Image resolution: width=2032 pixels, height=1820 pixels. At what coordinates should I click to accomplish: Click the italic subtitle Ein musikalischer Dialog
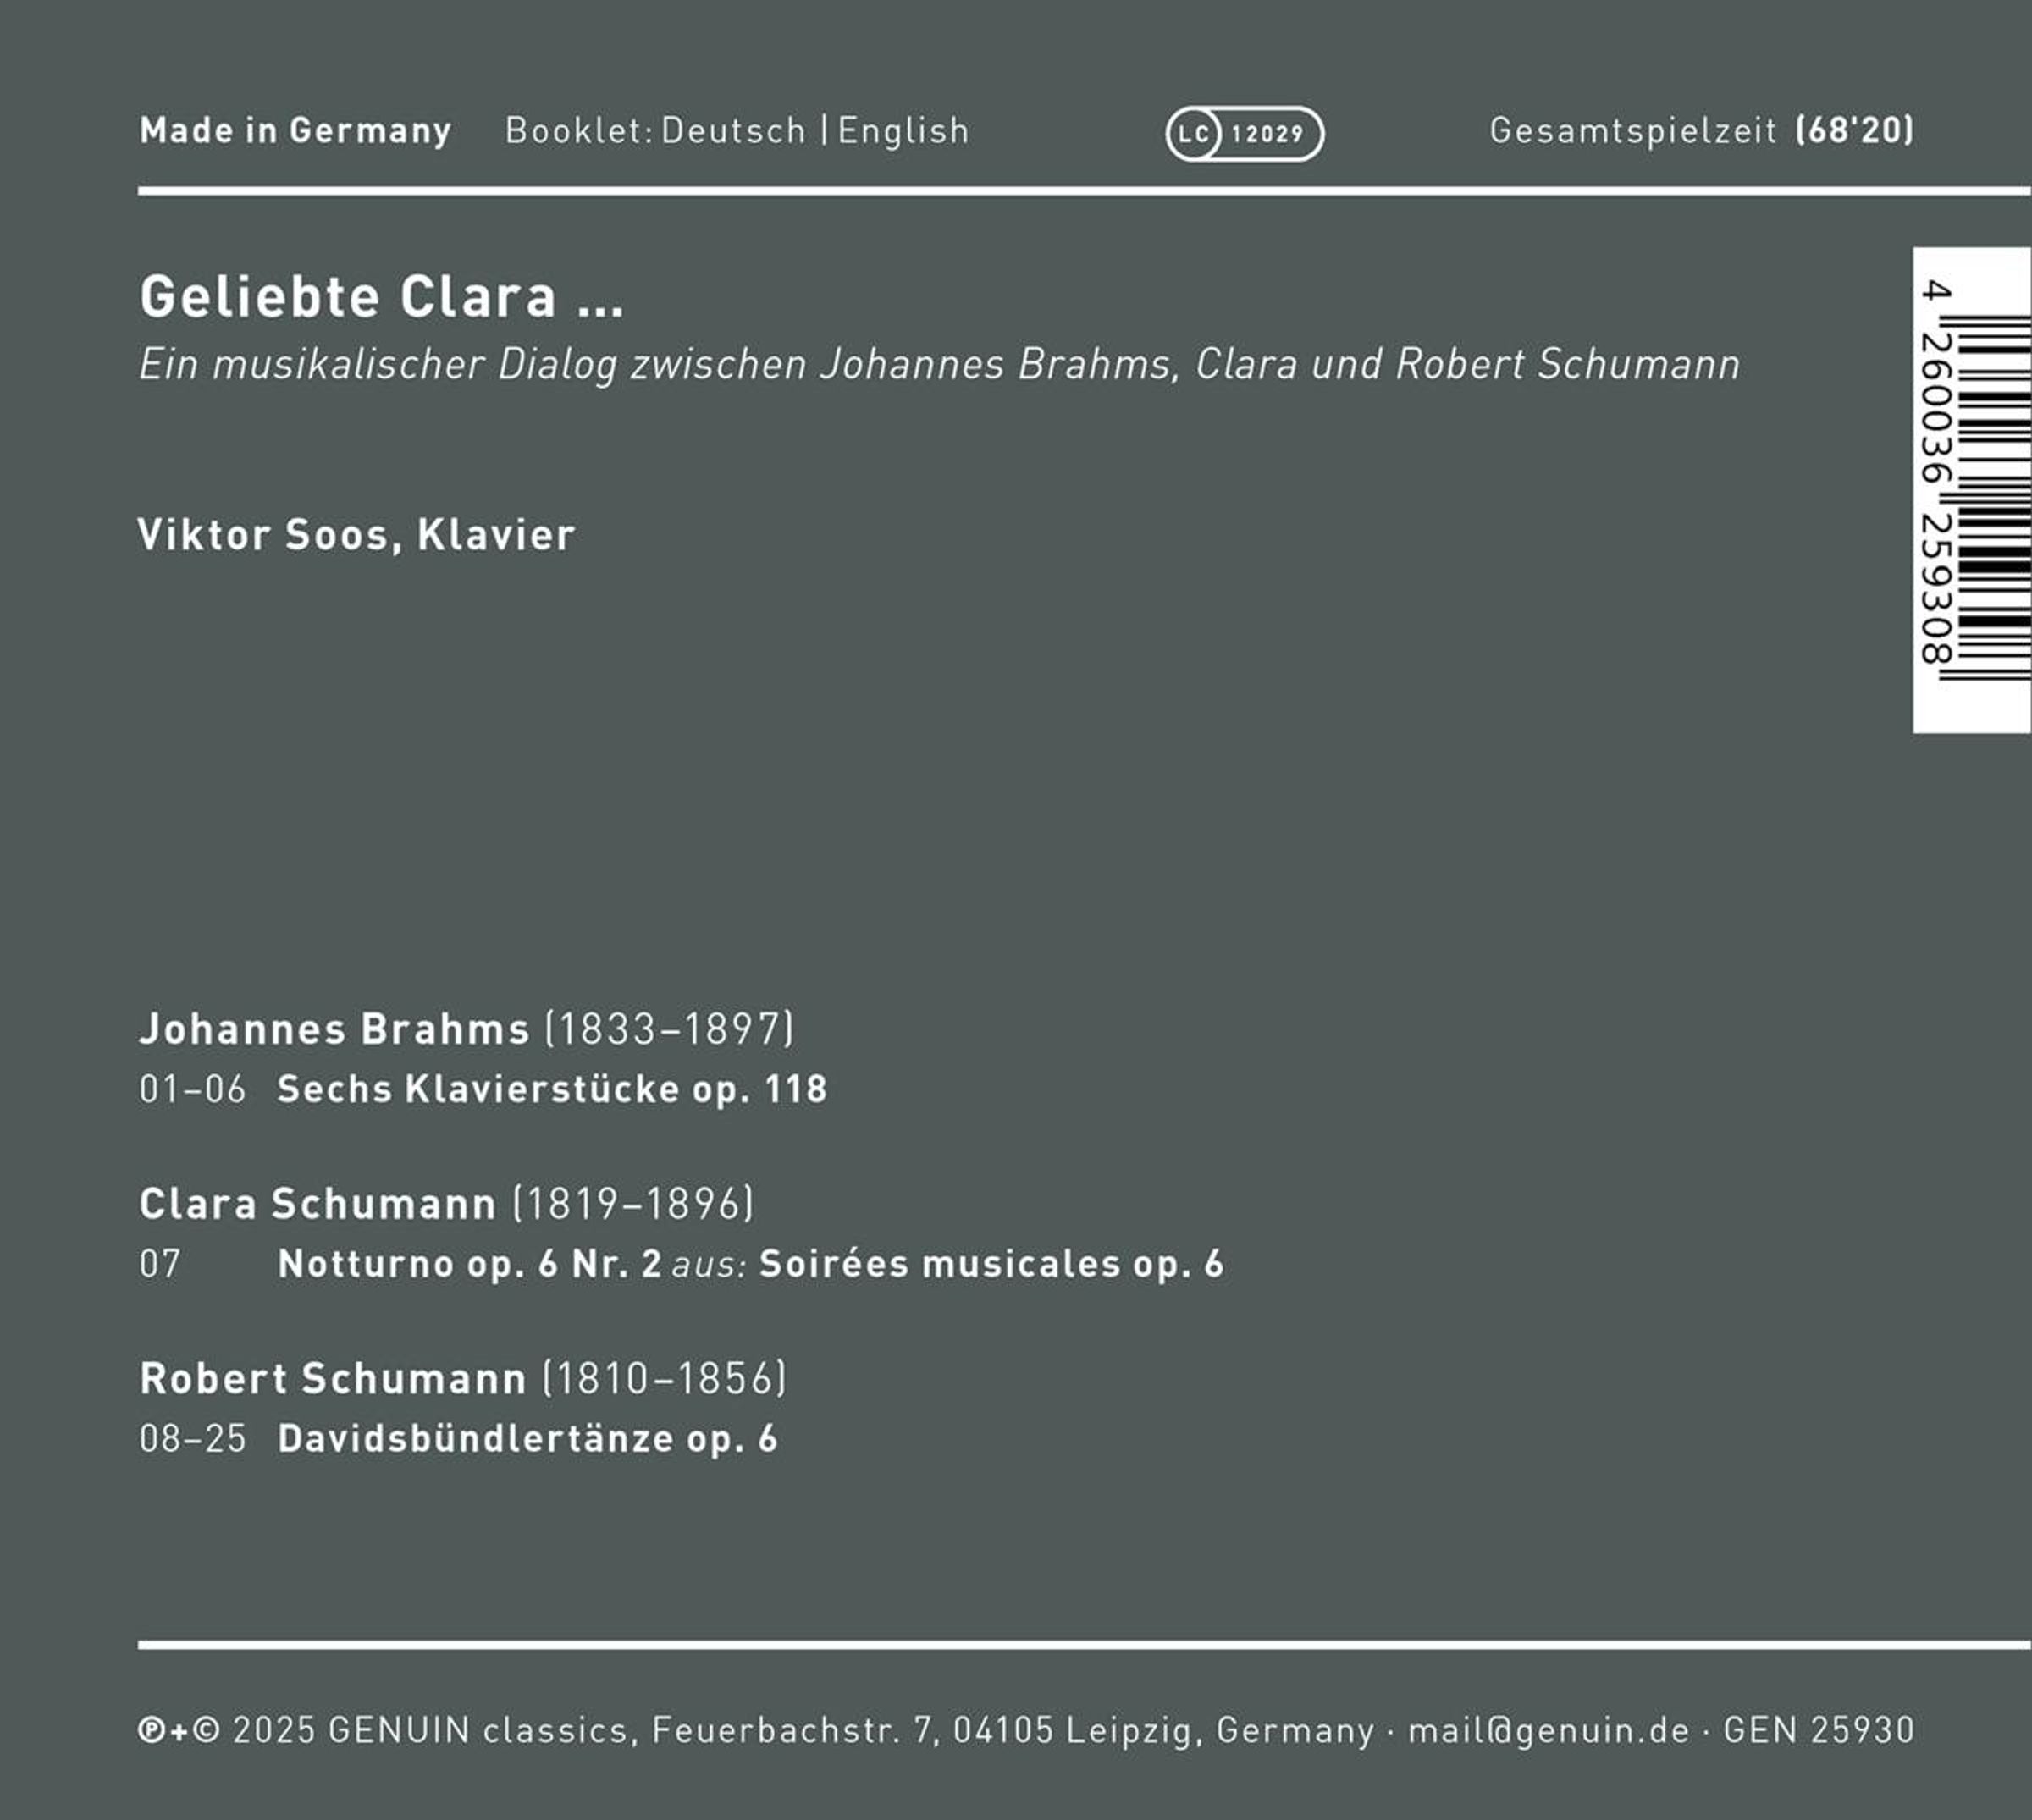click(939, 365)
